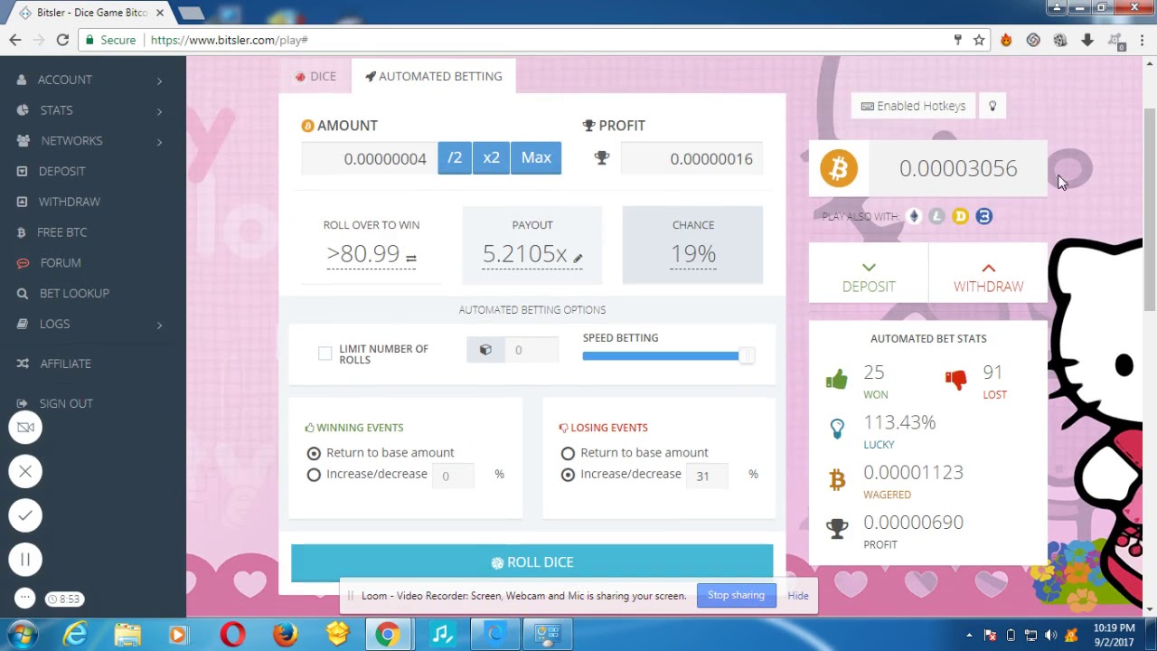Switch to playing with Ethereum

click(914, 216)
